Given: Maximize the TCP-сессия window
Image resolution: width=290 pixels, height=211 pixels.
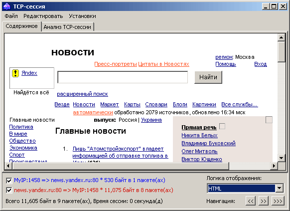Looking at the screenshot, I should tap(274, 6).
